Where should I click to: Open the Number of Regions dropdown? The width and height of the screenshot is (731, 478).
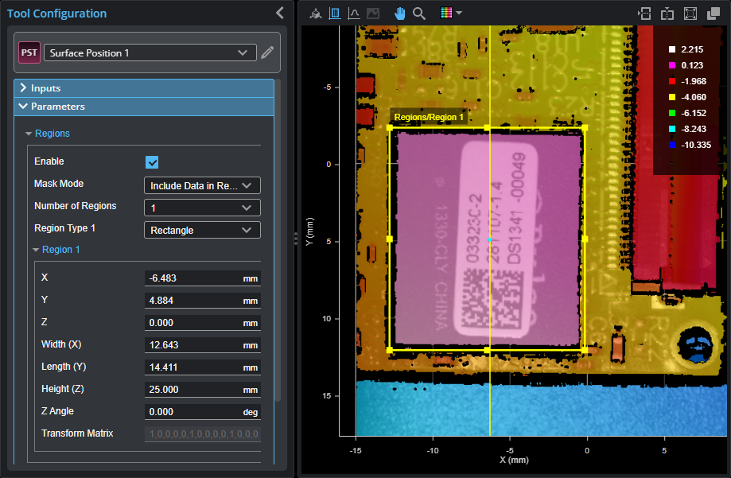pos(202,208)
